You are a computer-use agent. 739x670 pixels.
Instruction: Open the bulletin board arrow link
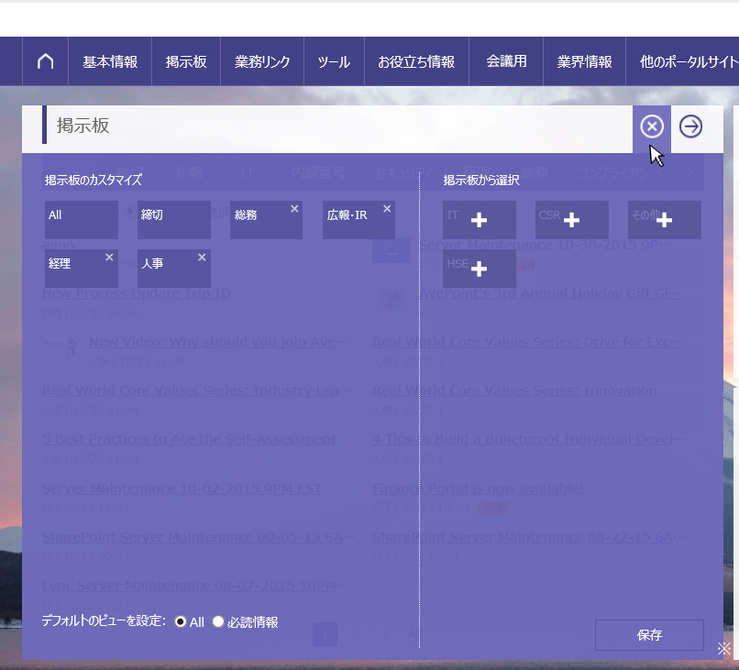click(690, 126)
